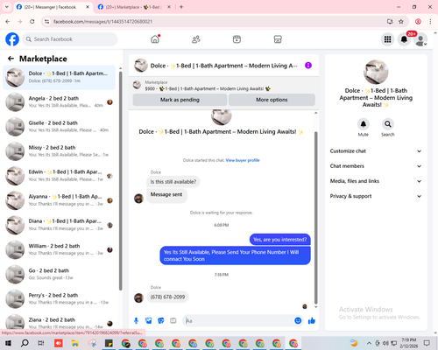This screenshot has height=350, width=438.
Task: Open File Explorer from the taskbar
Action: pyautogui.click(x=75, y=343)
